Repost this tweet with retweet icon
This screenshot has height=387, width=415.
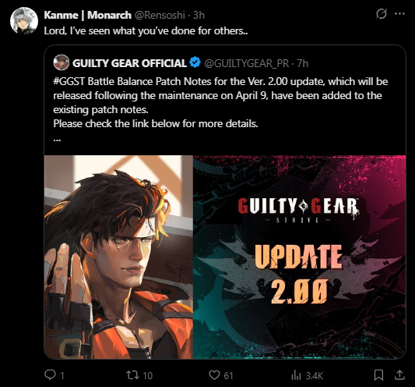tap(132, 375)
